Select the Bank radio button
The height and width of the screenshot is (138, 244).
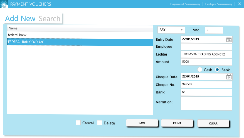click(217, 69)
